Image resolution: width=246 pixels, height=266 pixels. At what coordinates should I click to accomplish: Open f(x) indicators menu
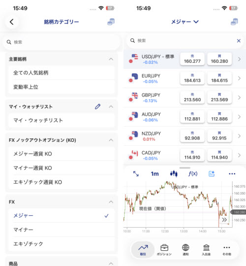point(193,174)
